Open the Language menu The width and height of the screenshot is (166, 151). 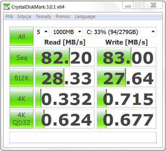85,17
